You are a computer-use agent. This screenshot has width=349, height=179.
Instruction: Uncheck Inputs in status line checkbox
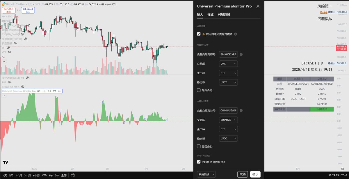(199, 162)
